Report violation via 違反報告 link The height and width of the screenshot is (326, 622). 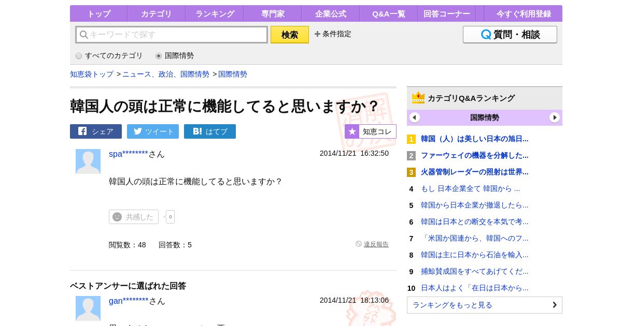[376, 244]
